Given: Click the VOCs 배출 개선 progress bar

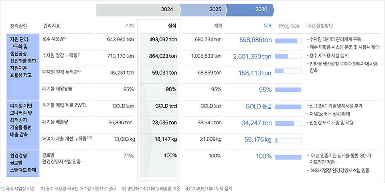Looking at the screenshot, I should coord(288,140).
